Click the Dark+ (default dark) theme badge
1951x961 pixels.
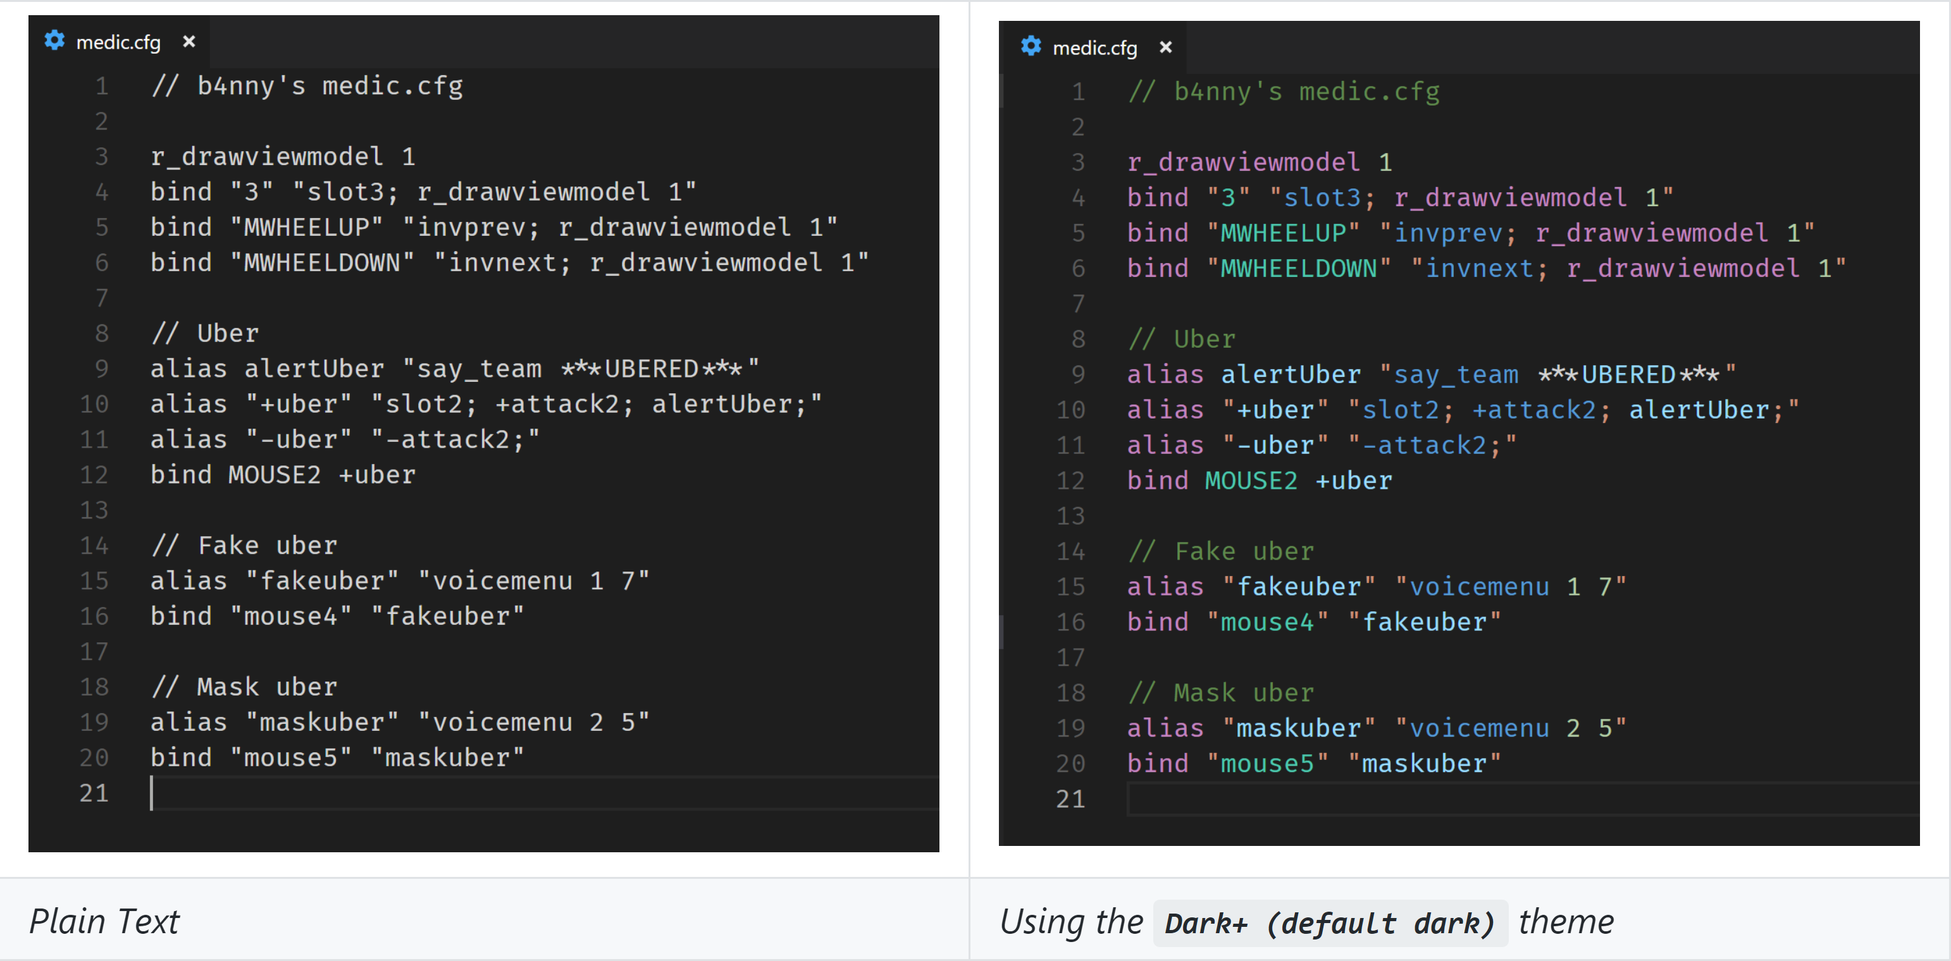(1330, 922)
